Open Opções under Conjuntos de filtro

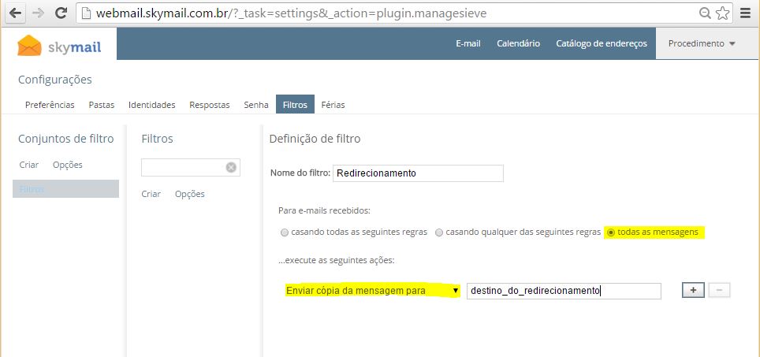tap(67, 165)
